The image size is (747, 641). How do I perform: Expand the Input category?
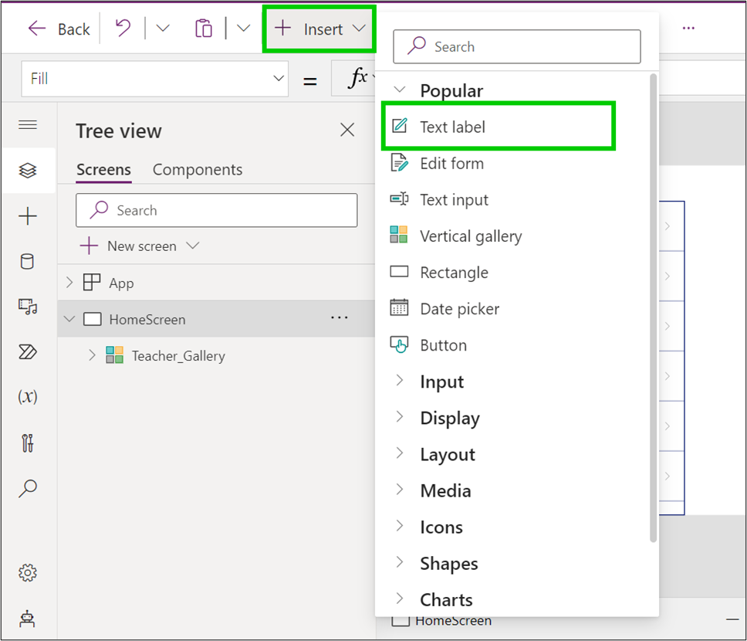[441, 382]
